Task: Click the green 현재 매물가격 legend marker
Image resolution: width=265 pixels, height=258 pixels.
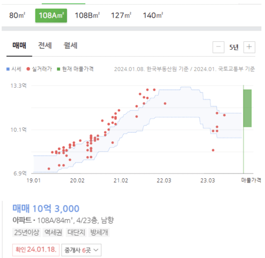Action: coord(59,69)
